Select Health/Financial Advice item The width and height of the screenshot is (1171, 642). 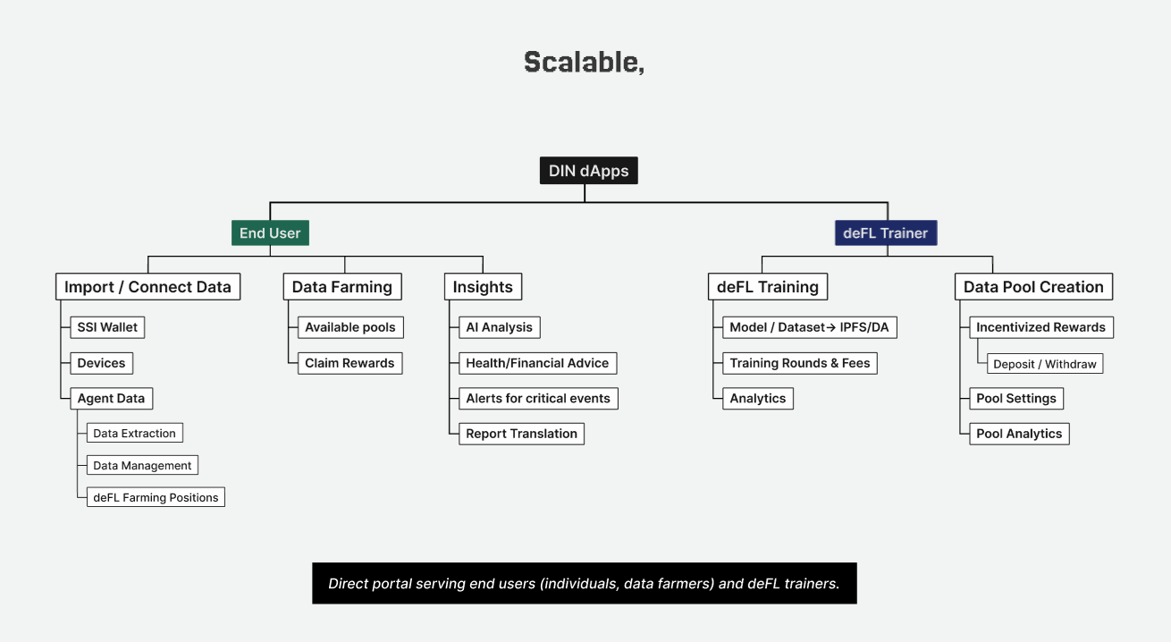pos(537,363)
